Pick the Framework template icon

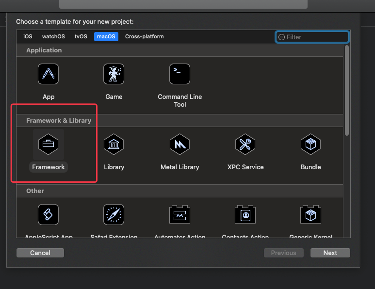point(49,144)
